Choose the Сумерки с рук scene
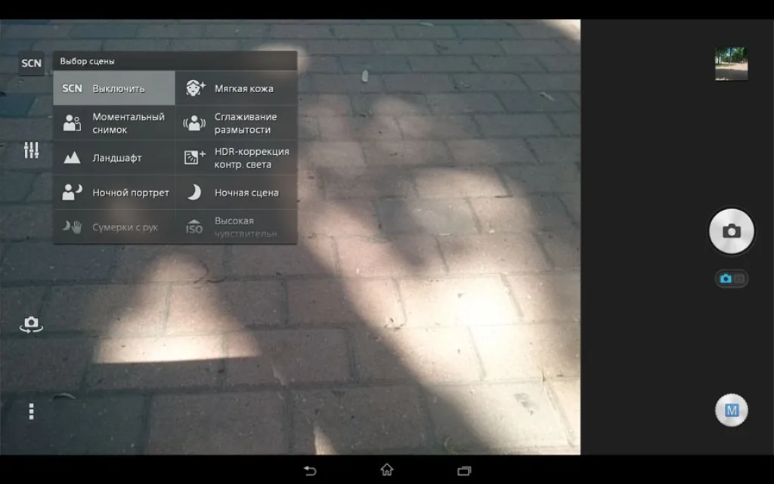Viewport: 774px width, 484px height. pos(114,227)
